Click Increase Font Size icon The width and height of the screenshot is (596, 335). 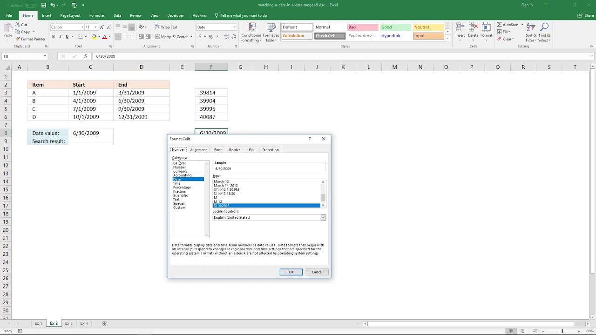pyautogui.click(x=102, y=27)
